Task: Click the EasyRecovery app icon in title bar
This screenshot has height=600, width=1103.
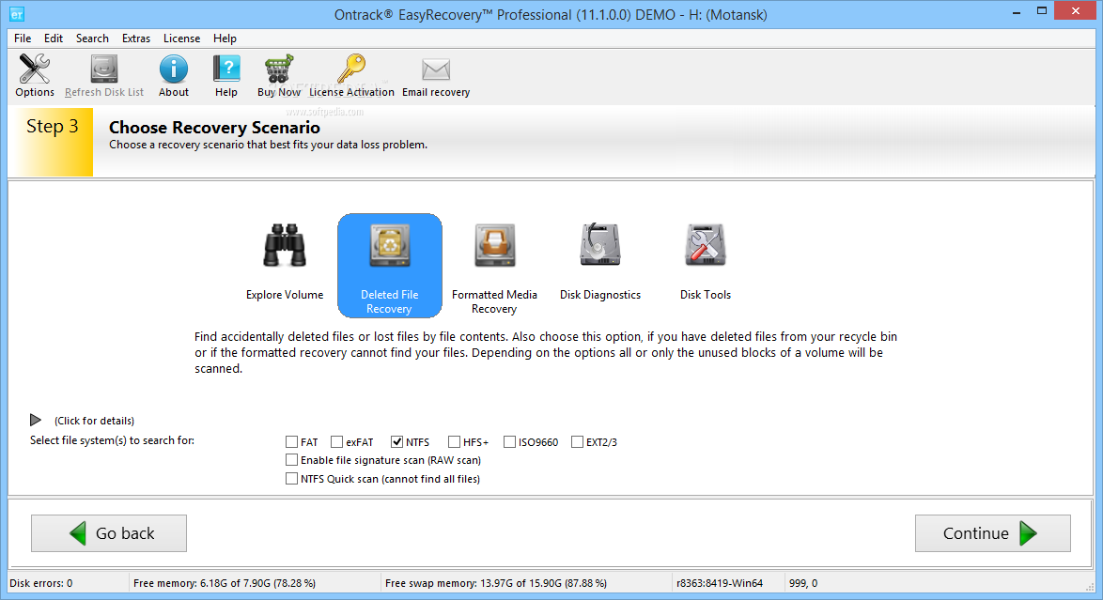Action: coord(17,14)
